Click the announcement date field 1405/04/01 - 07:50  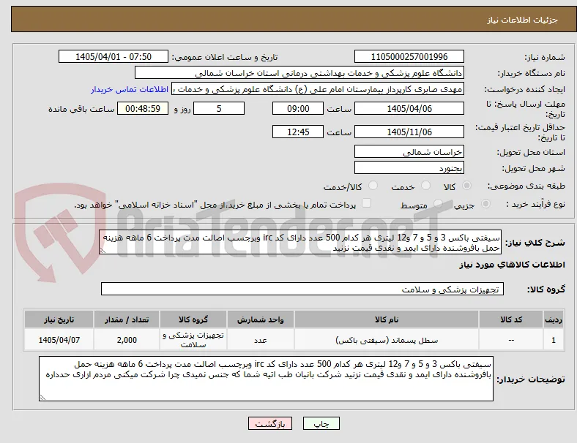click(113, 57)
